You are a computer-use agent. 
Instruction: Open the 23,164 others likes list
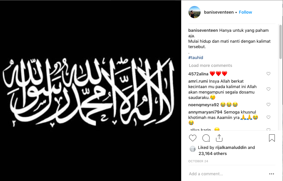tap(213, 153)
